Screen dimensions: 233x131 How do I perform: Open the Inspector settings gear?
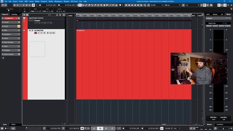pos(3,58)
